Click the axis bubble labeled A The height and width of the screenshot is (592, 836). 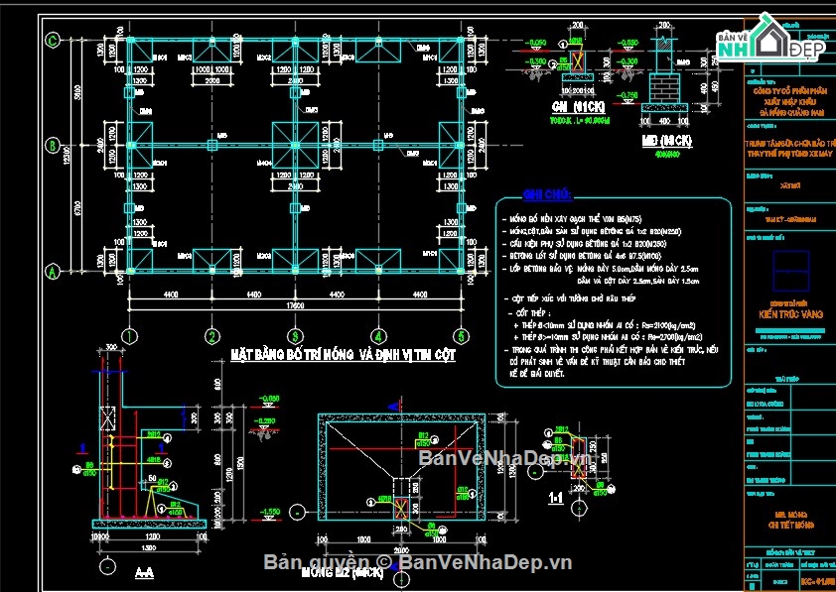tap(53, 272)
